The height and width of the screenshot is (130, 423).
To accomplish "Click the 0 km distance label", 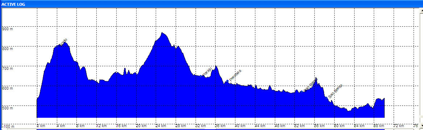I will point(41,126).
